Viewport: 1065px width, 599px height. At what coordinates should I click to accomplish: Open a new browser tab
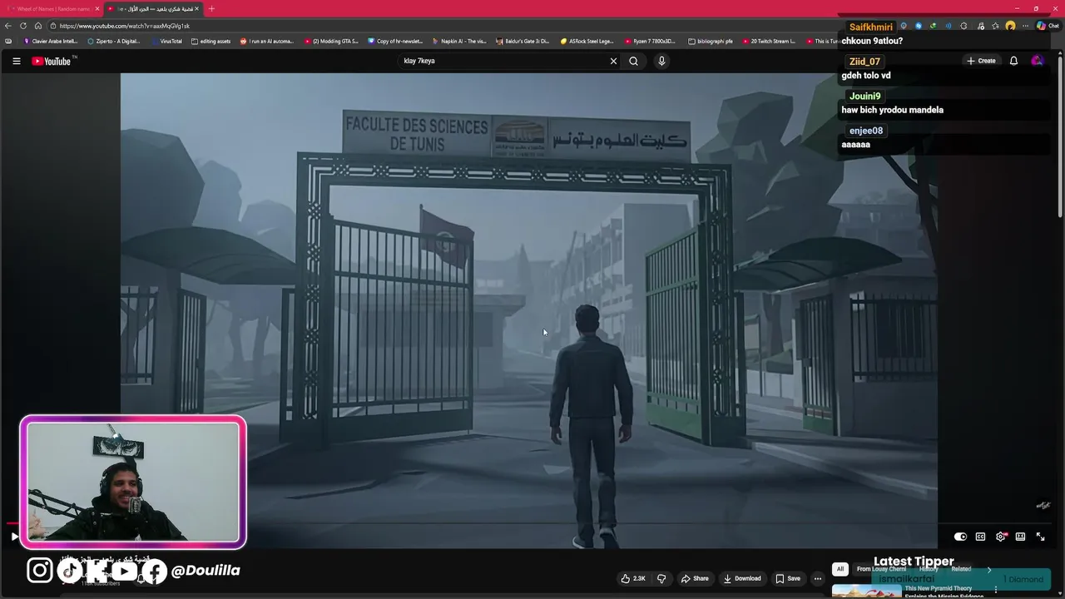tap(211, 8)
